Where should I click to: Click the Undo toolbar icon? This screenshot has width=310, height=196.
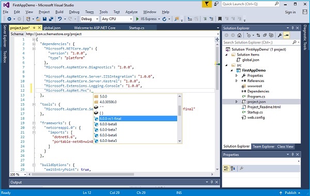pos(59,19)
